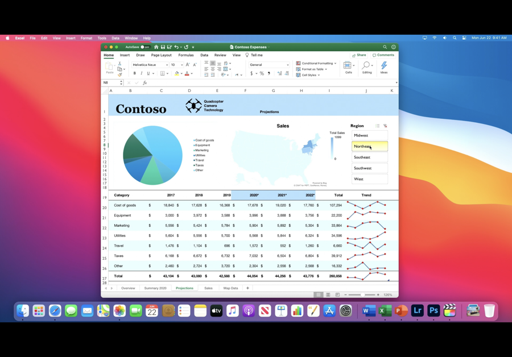Screen dimensions: 512x357
Task: Open the Insert ribbon tab
Action: [x=125, y=55]
